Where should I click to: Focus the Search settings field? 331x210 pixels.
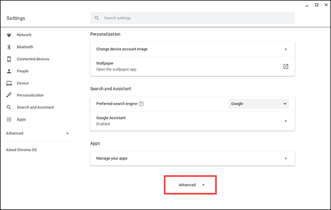click(x=193, y=18)
